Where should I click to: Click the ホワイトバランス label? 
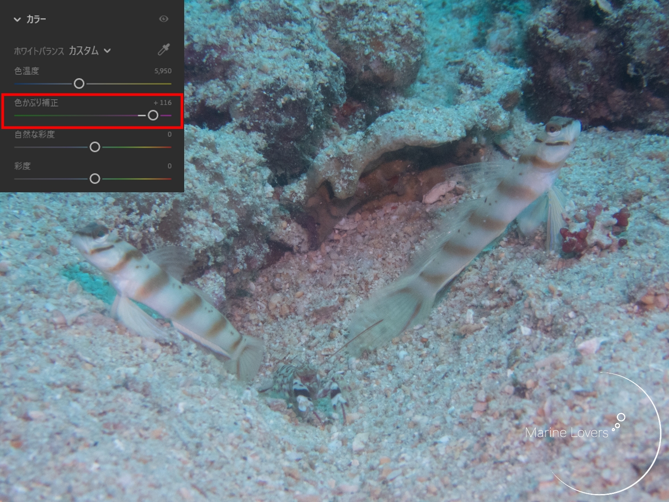click(39, 51)
